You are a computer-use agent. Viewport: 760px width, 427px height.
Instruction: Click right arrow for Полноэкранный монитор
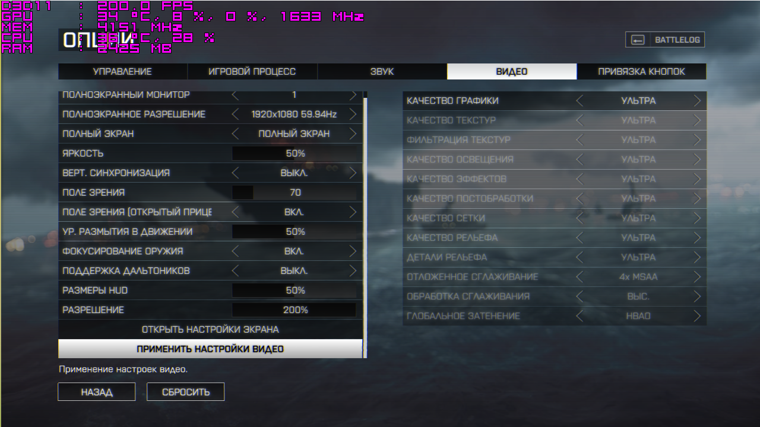click(x=353, y=95)
